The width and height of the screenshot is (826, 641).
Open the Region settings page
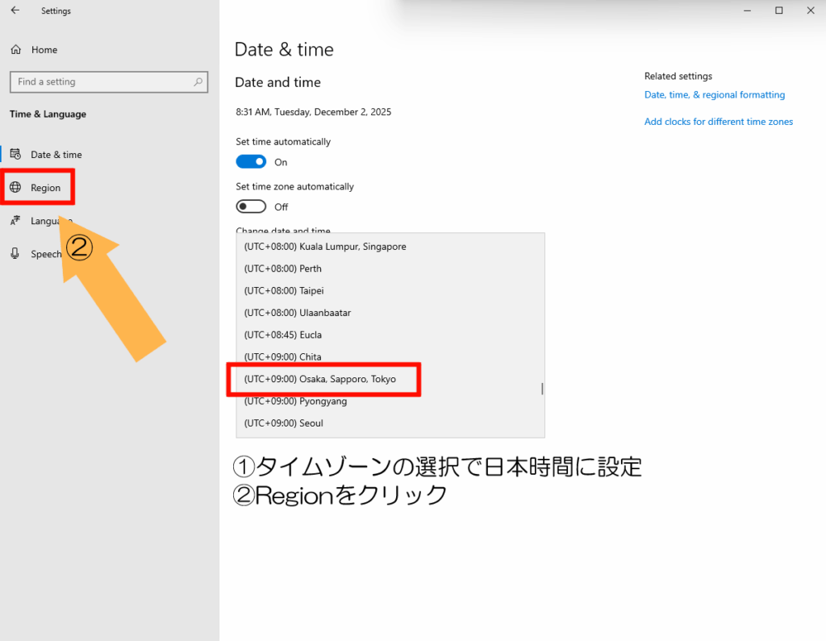[x=45, y=188]
